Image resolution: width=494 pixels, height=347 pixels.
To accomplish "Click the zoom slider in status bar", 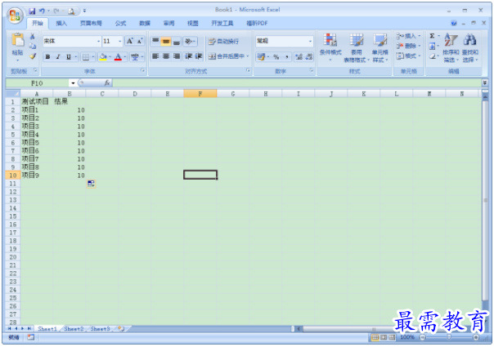I will pos(449,337).
